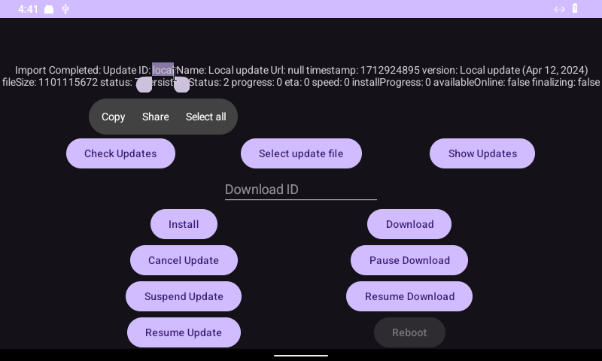
Task: Tap the Download button
Action: click(409, 224)
